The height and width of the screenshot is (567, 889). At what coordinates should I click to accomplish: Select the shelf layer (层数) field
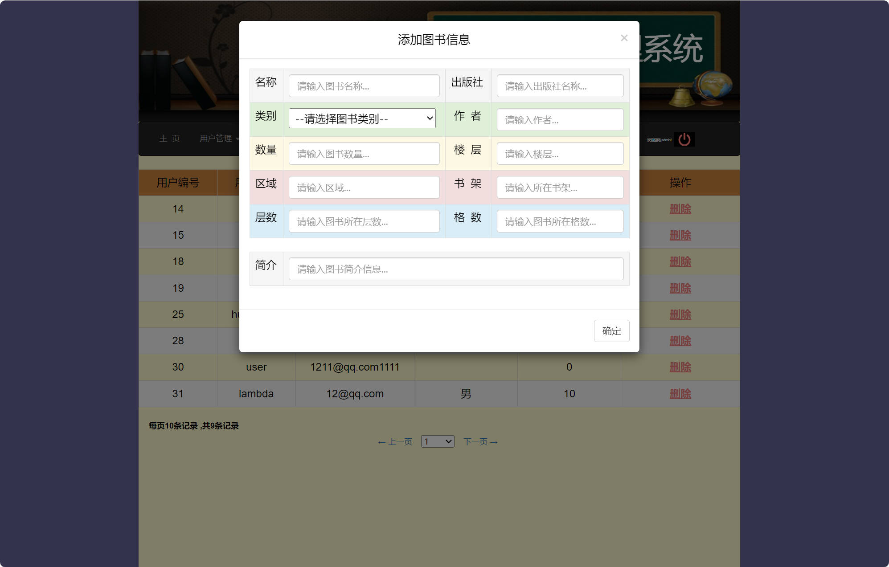pos(364,221)
